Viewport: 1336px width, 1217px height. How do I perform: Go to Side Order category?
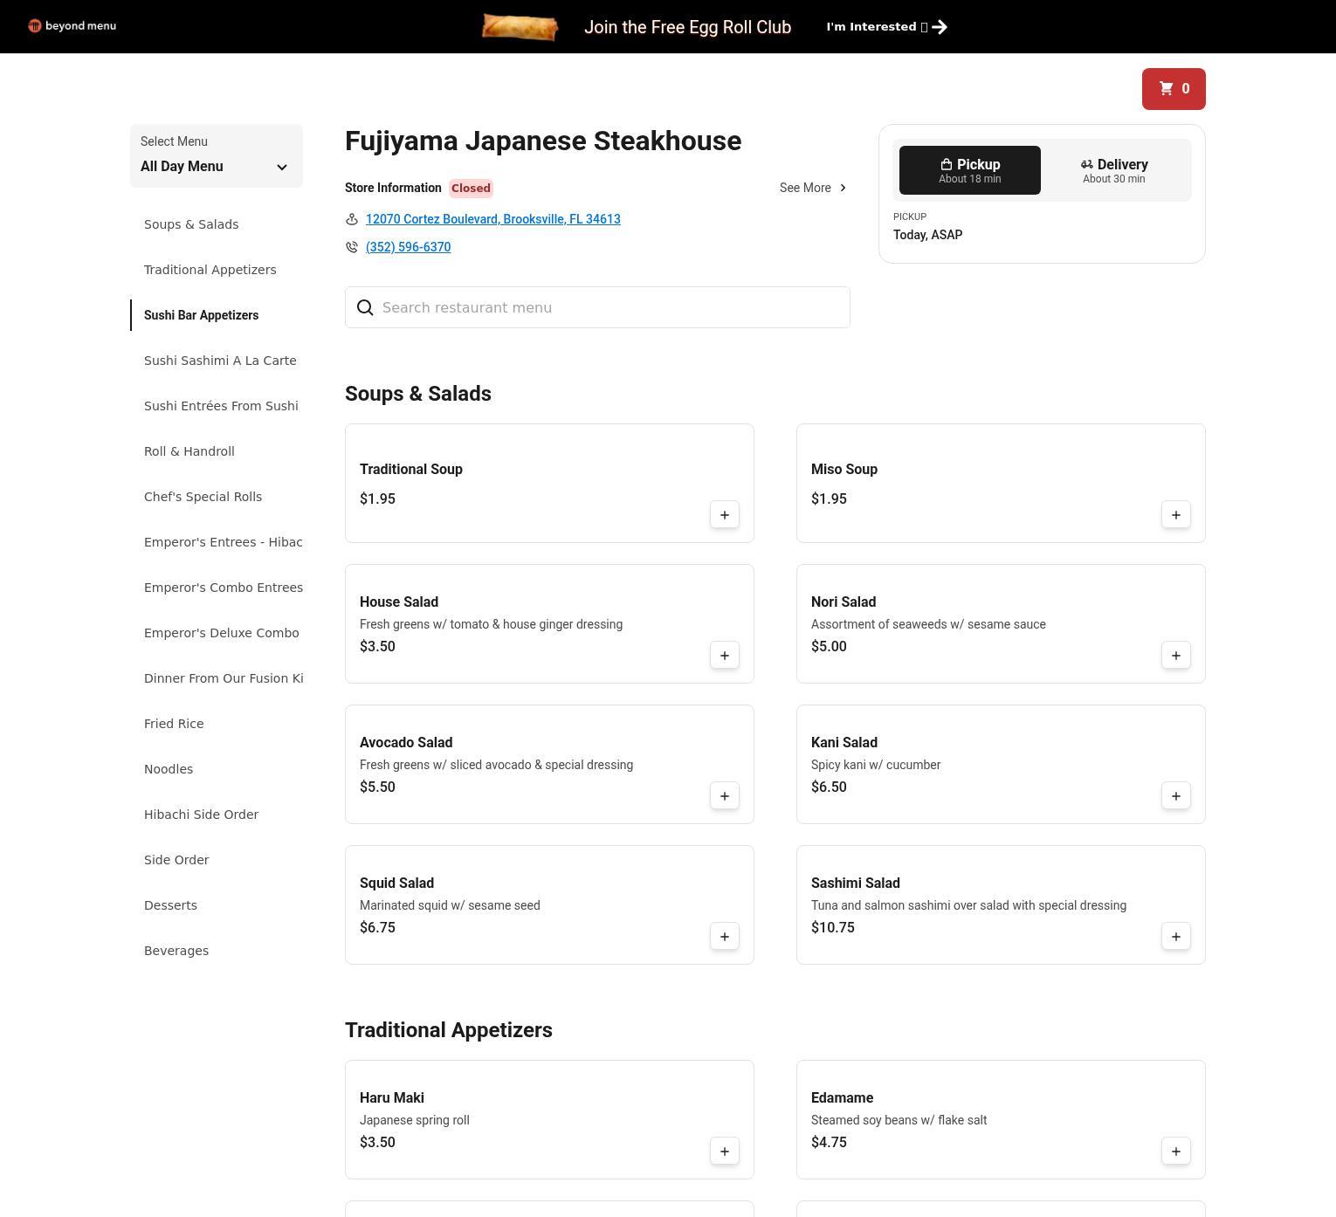click(176, 860)
